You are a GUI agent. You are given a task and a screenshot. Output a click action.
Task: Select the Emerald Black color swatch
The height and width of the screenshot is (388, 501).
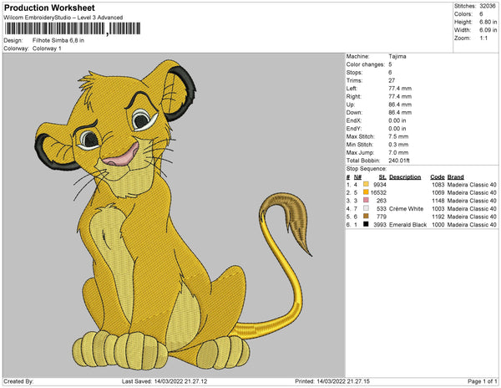coord(366,224)
